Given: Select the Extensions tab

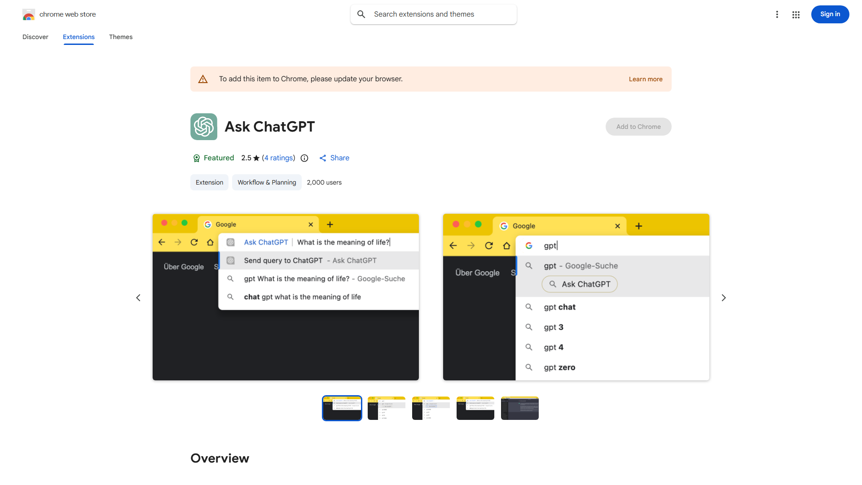Looking at the screenshot, I should [78, 37].
